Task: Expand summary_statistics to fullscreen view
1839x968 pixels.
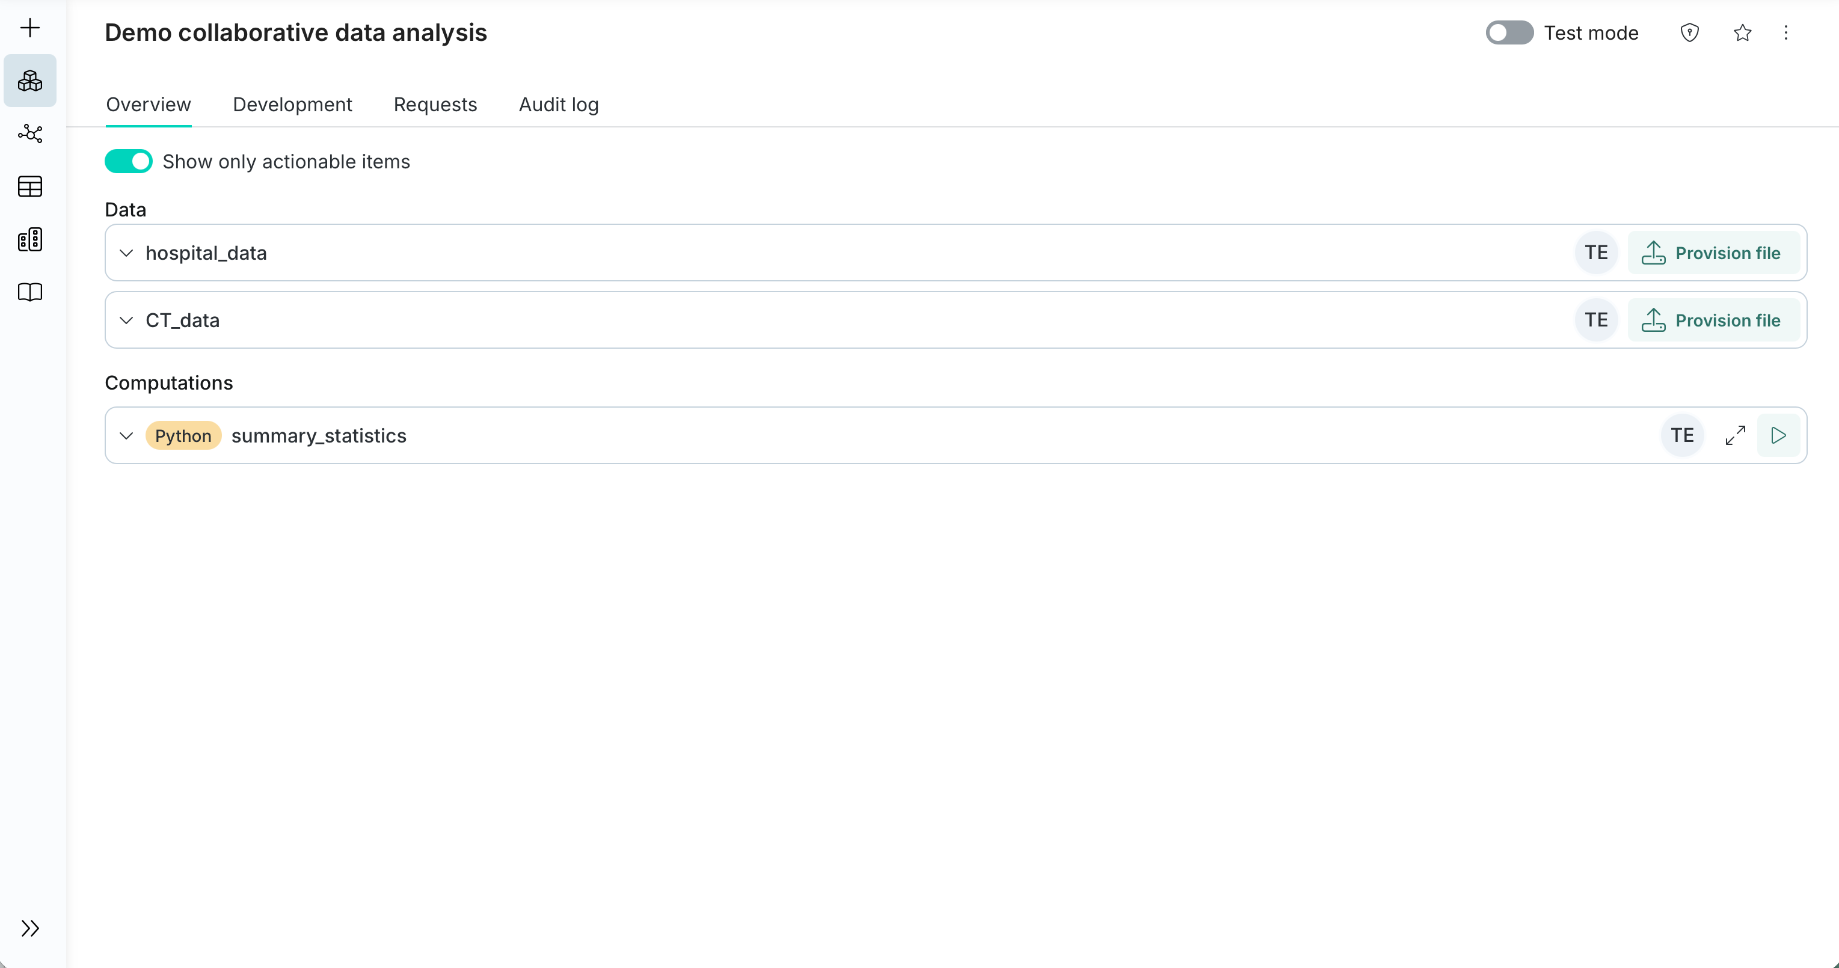Action: click(x=1735, y=435)
